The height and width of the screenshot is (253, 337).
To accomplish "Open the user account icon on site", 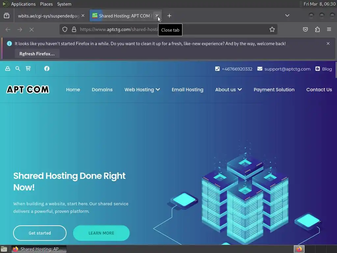I will [x=8, y=69].
